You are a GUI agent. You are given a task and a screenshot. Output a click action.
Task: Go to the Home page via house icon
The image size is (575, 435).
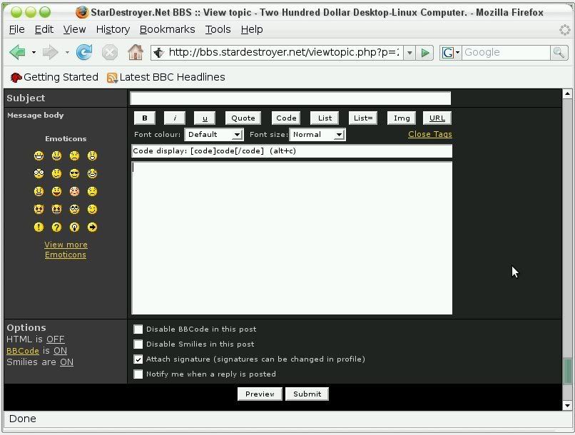(136, 52)
